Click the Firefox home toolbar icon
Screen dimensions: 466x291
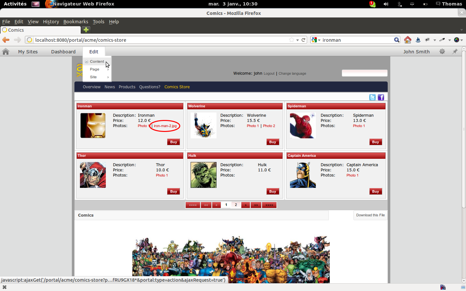pyautogui.click(x=408, y=40)
